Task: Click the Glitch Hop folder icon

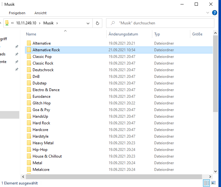Action: coord(29,103)
